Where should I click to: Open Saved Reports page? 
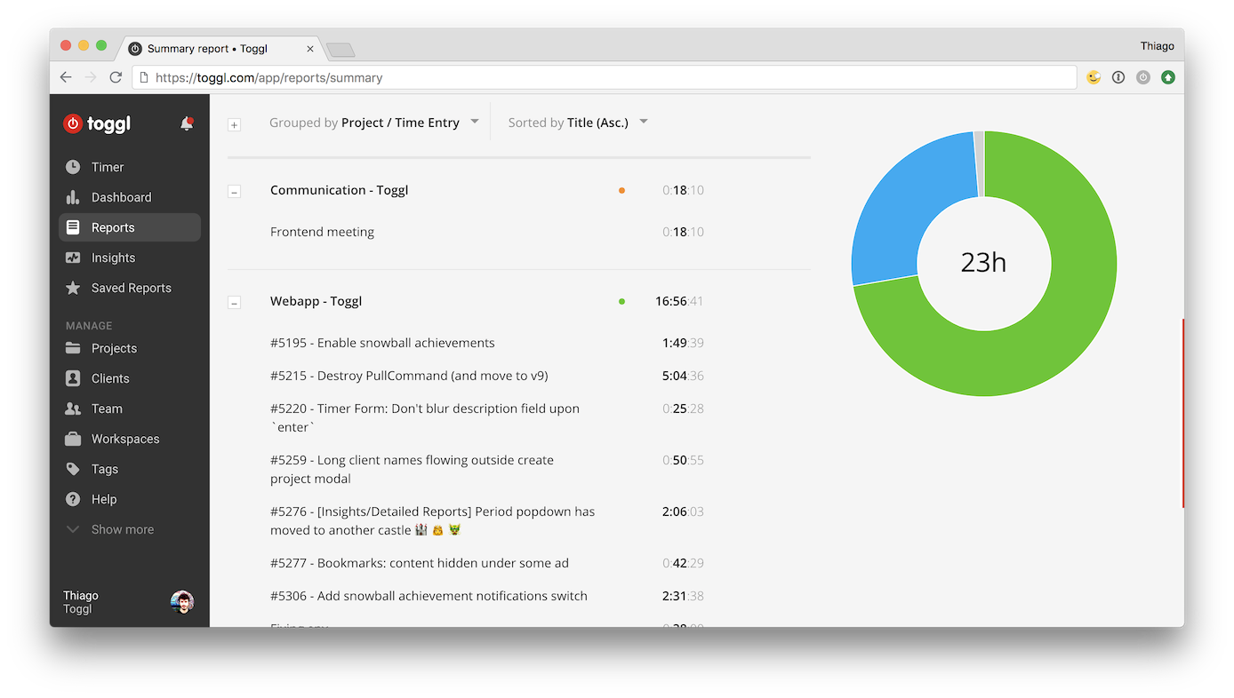[x=130, y=288]
